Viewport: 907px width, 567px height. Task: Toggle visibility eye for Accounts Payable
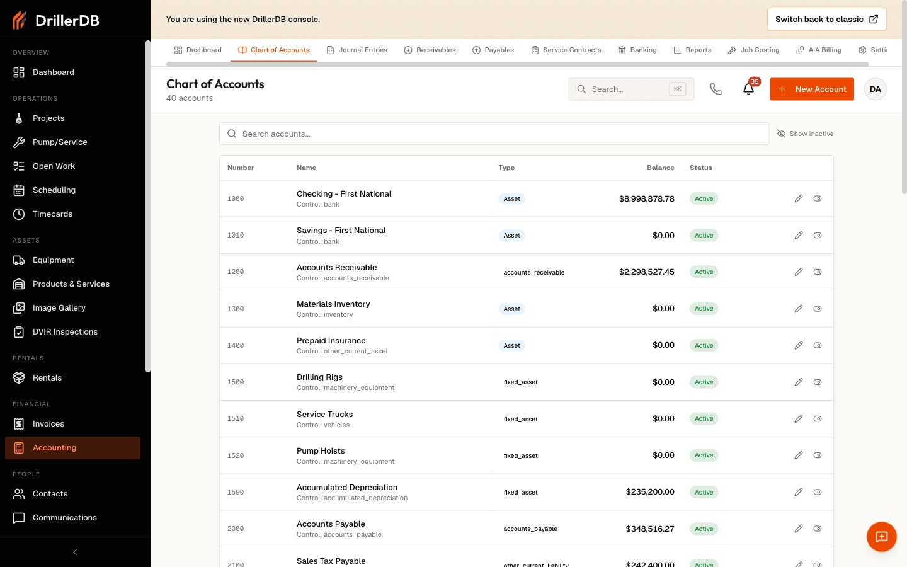(x=818, y=529)
